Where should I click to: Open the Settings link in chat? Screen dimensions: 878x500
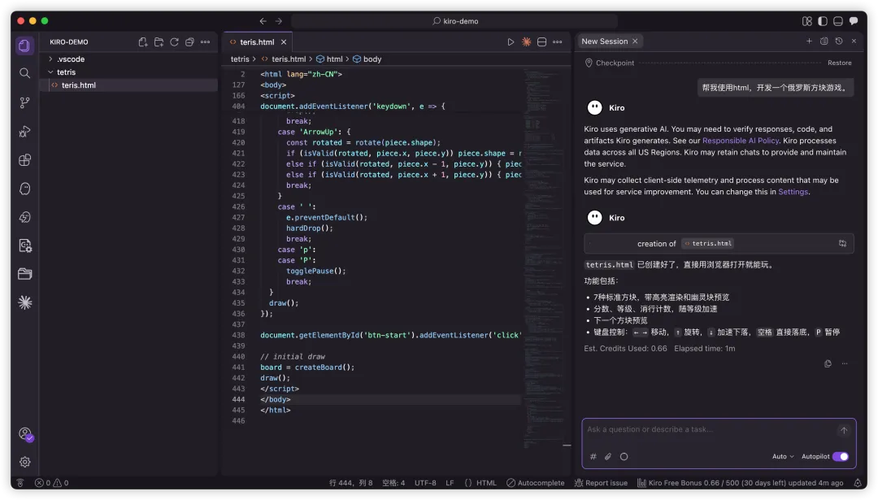tap(793, 192)
